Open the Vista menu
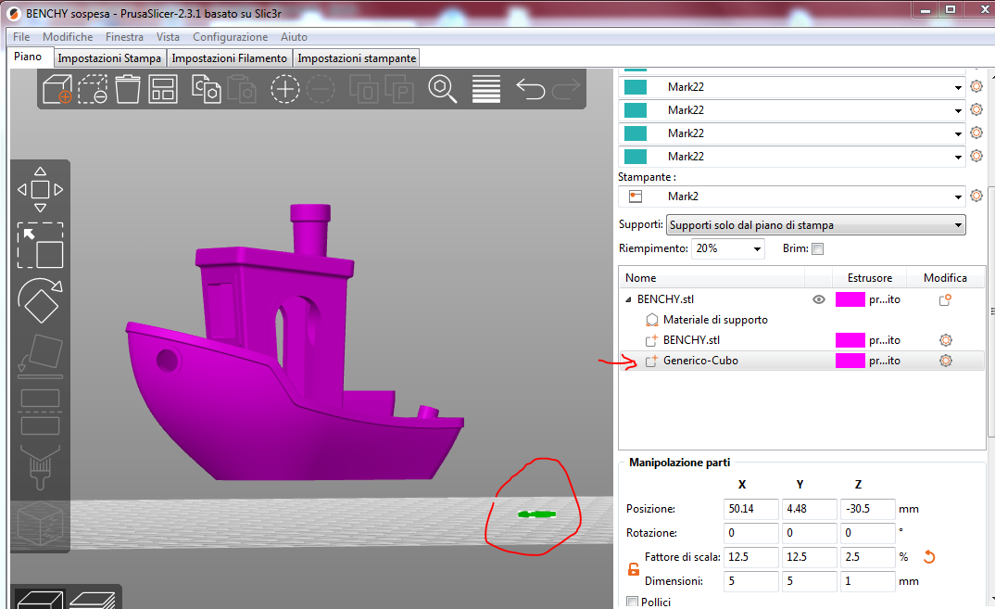 click(x=169, y=37)
